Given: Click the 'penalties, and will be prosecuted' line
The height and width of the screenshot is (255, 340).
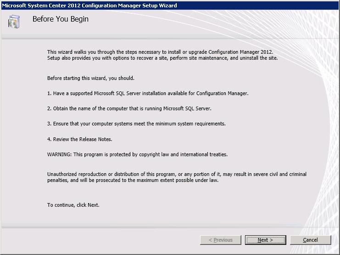Looking at the screenshot, I should (133, 181).
